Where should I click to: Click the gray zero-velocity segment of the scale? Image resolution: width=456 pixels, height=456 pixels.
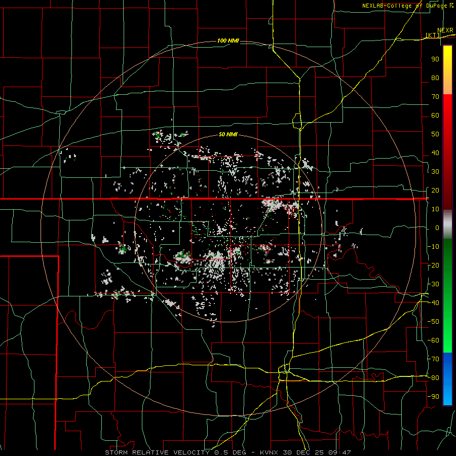pyautogui.click(x=447, y=224)
